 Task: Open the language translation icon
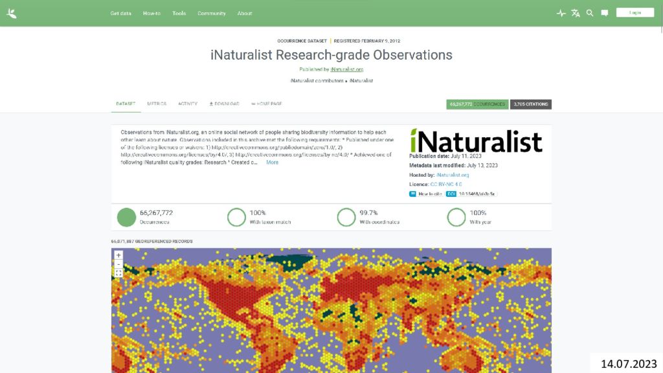click(576, 13)
